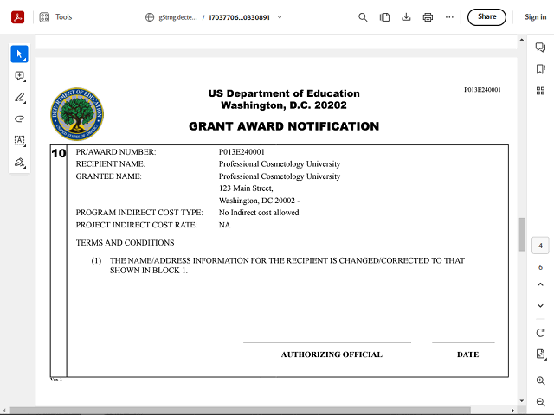Viewport: 554px width, 415px height.
Task: Click the block number 10
Action: click(59, 153)
